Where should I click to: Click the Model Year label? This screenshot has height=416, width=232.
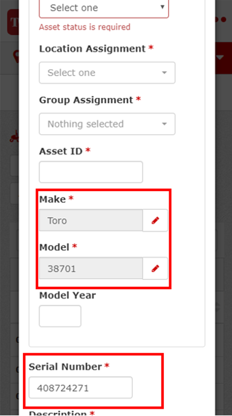(68, 295)
